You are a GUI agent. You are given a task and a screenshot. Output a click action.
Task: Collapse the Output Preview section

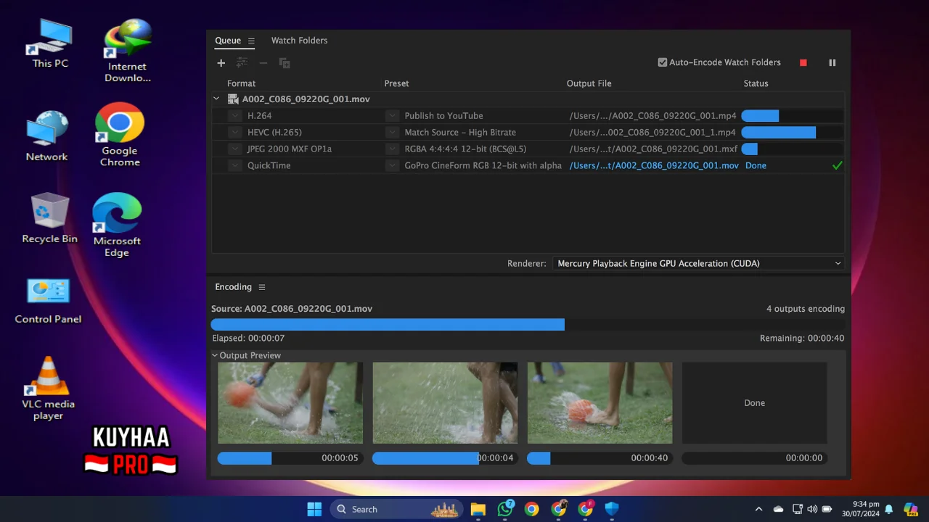tap(215, 356)
